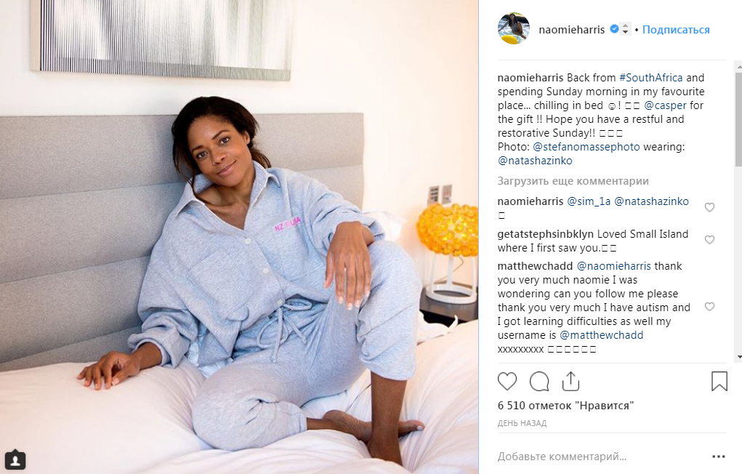Click the stepper arrows beside username
742x474 pixels.
[625, 29]
